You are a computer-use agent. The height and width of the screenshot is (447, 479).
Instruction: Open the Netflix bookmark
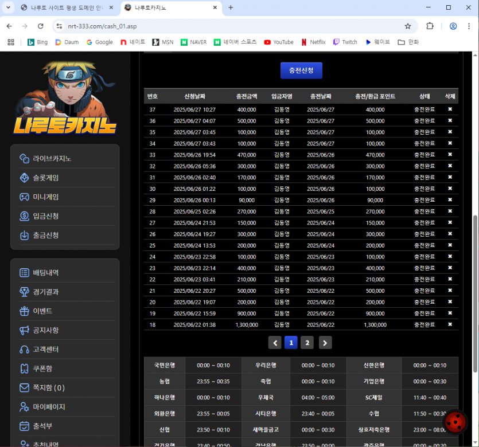tap(313, 42)
